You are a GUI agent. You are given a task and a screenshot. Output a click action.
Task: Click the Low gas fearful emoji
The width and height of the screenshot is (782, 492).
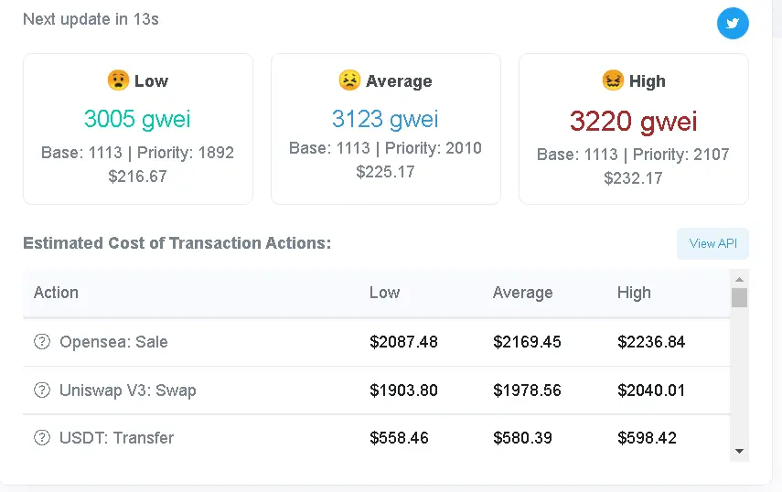(118, 80)
